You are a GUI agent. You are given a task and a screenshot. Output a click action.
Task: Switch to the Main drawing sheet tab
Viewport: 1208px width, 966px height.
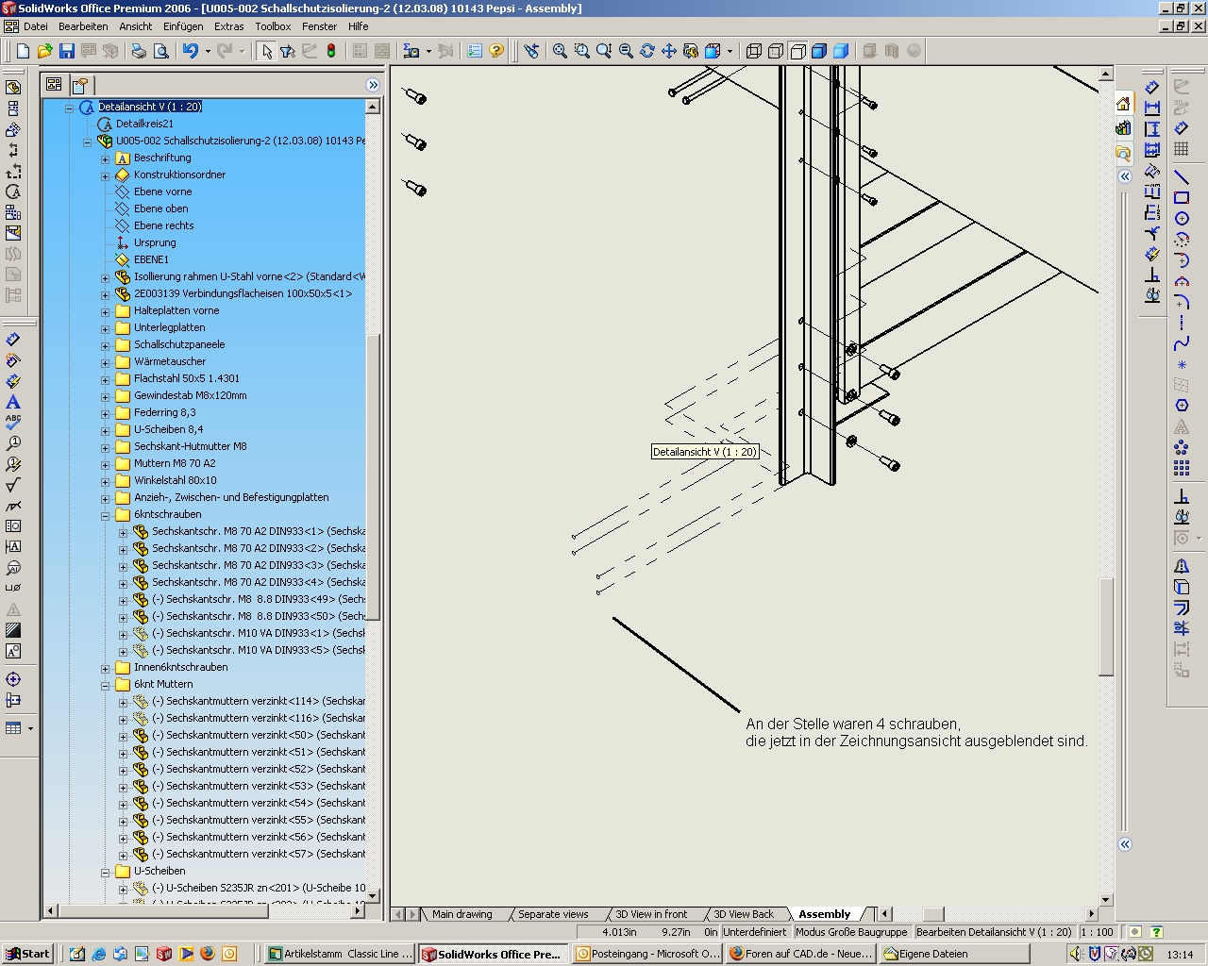[x=461, y=914]
